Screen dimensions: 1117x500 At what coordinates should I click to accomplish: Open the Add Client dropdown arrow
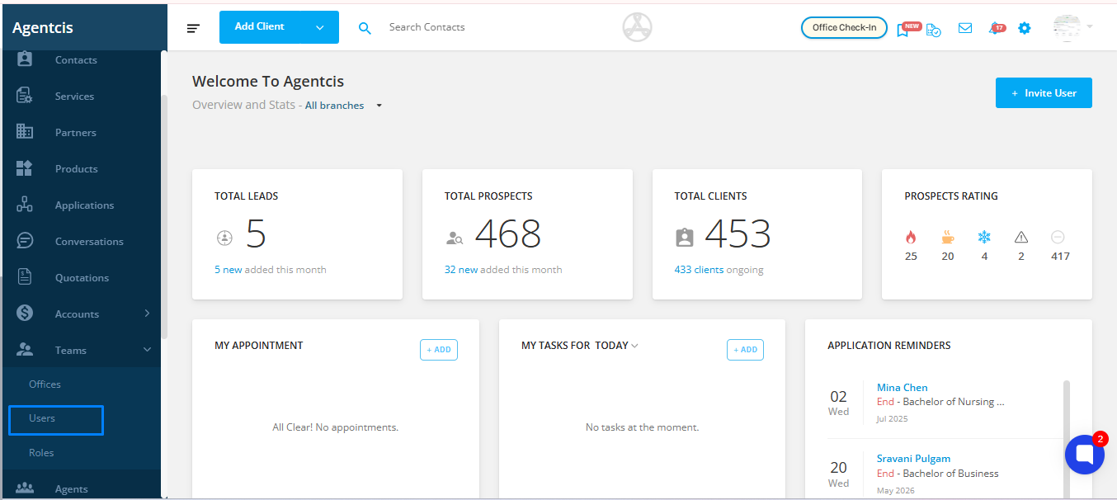320,27
